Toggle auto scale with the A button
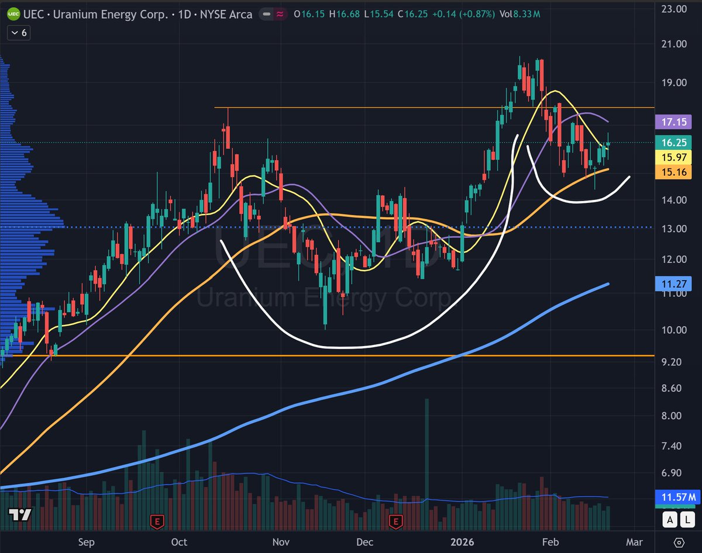This screenshot has width=702, height=553. point(670,519)
